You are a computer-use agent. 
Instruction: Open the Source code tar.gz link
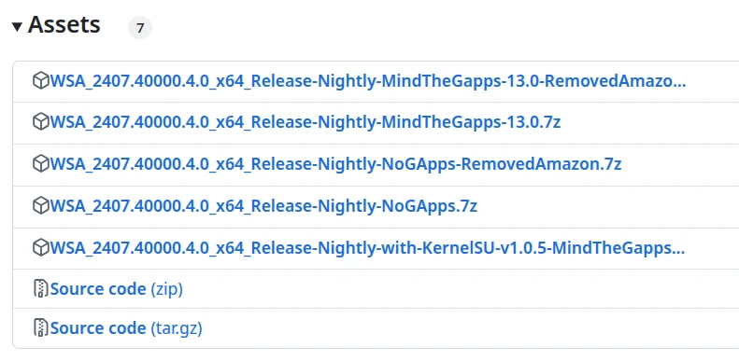coord(126,328)
